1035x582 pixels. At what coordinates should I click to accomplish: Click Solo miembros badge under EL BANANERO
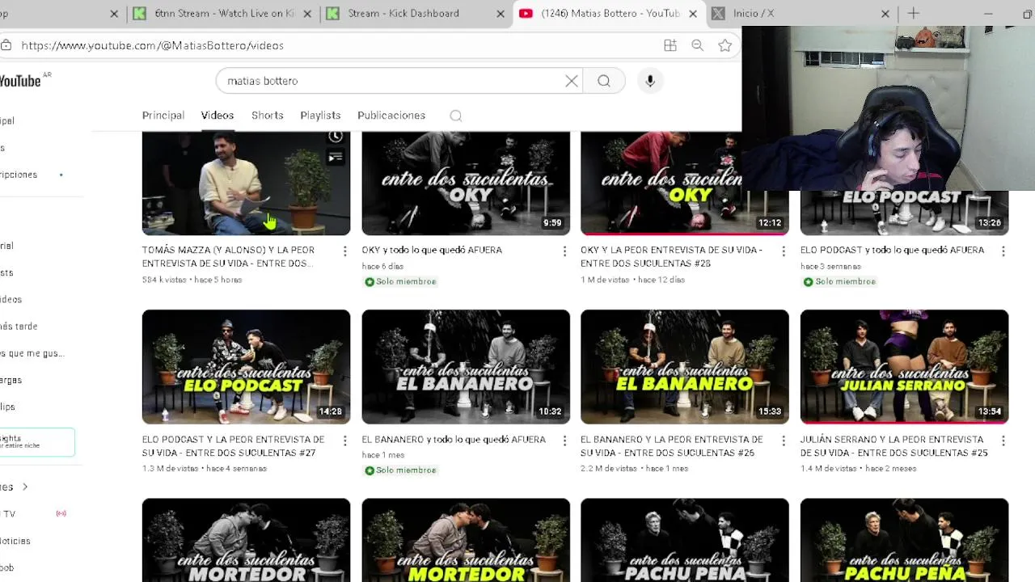click(400, 470)
